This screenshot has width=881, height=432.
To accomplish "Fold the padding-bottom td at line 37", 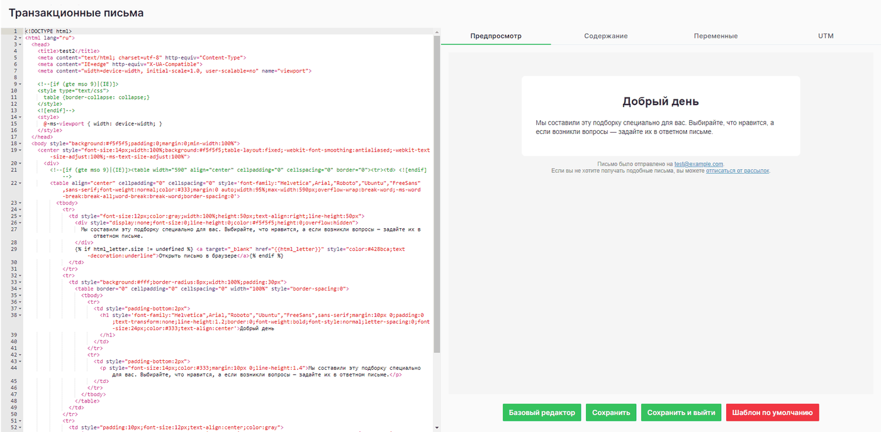I will [21, 309].
